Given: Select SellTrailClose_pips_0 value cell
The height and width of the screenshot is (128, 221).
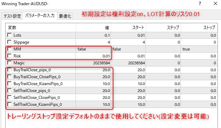Looking at the screenshot, I should [x=93, y=91].
